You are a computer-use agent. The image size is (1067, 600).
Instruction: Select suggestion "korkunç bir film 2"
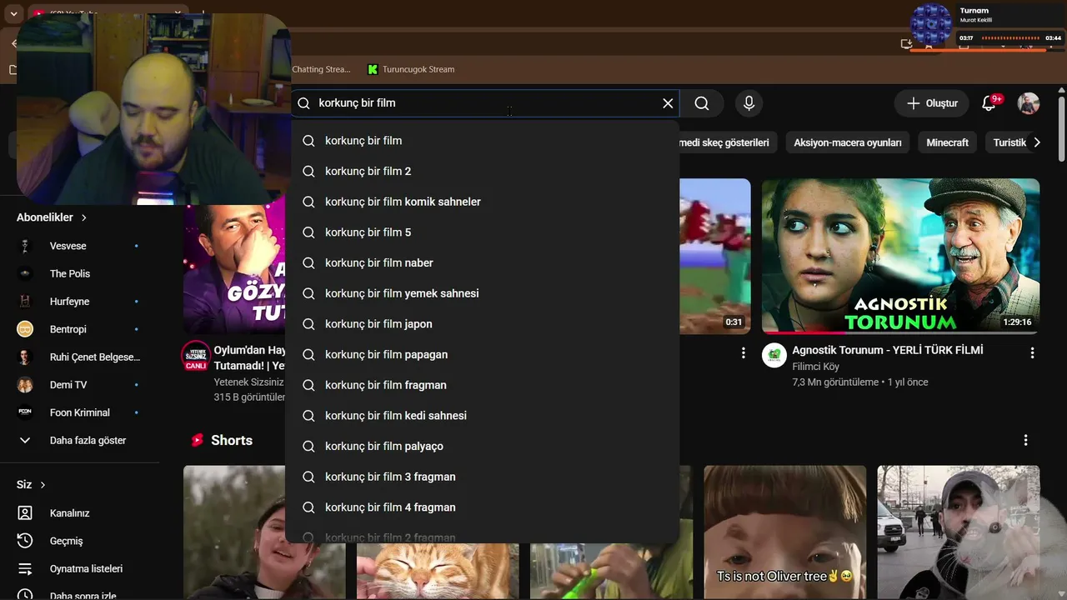482,171
